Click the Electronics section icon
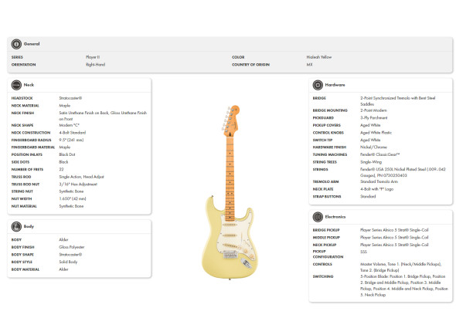Image resolution: width=456 pixels, height=335 pixels. click(318, 217)
